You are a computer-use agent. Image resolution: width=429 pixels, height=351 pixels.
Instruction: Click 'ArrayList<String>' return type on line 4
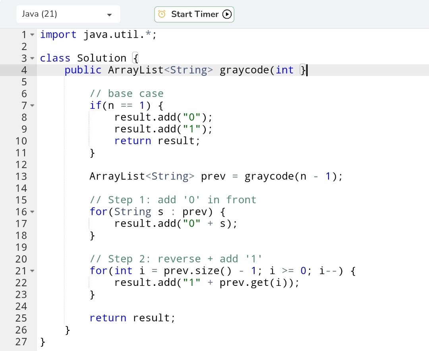(160, 70)
